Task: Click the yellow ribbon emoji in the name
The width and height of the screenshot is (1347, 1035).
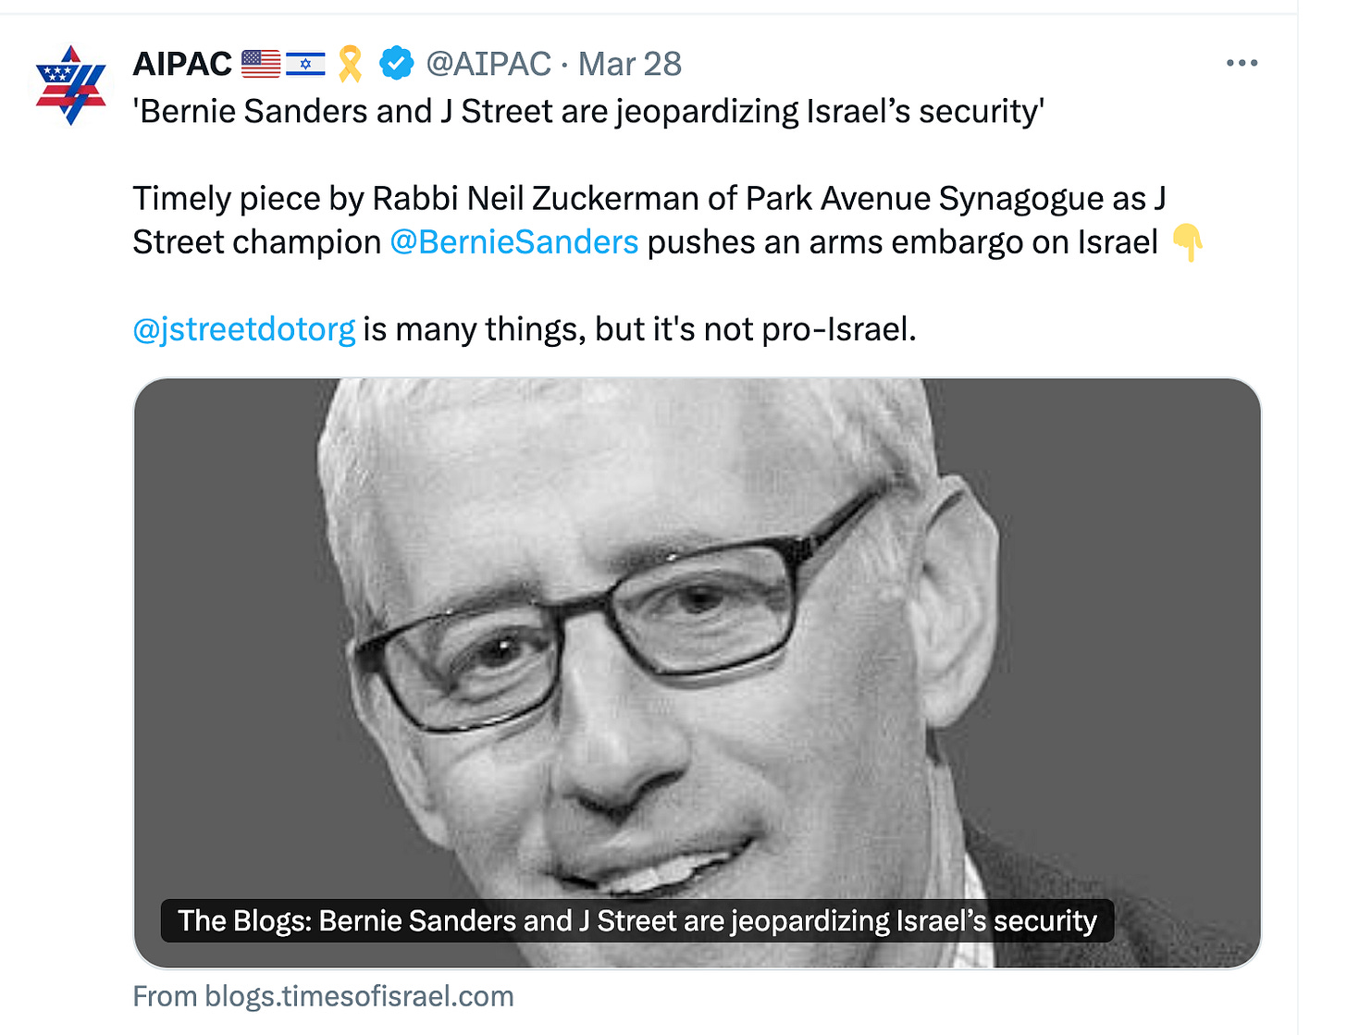Action: tap(350, 64)
